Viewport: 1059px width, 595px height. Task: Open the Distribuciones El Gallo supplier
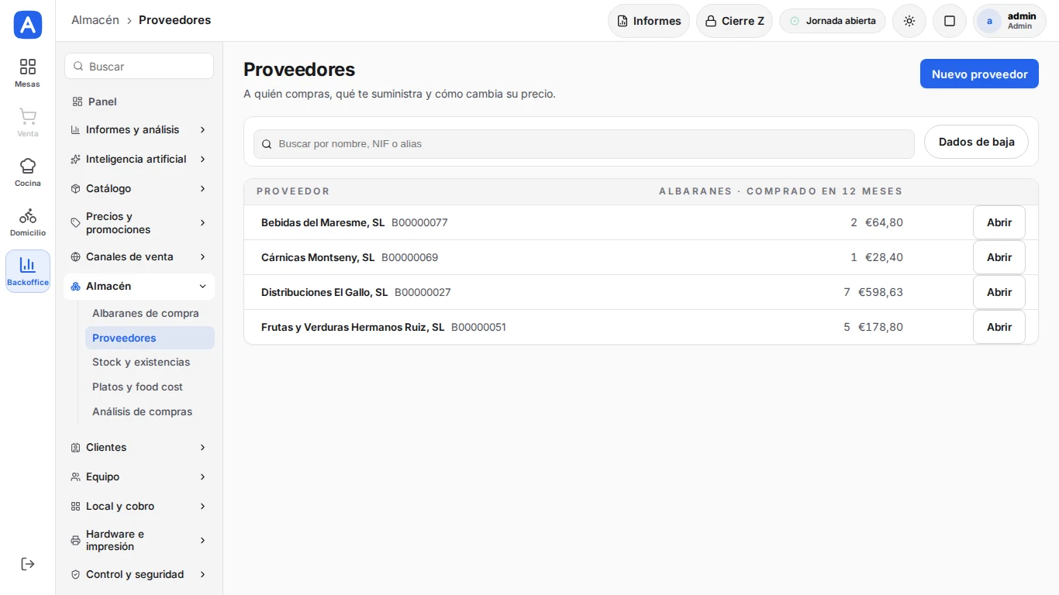999,292
